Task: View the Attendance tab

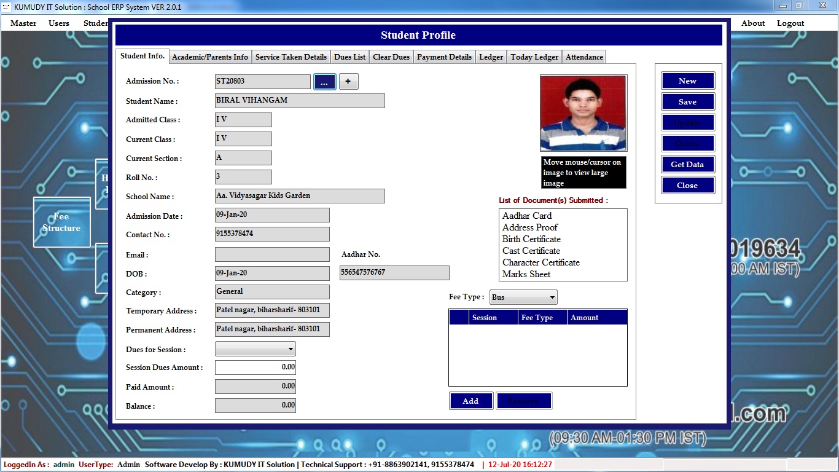Action: pyautogui.click(x=583, y=57)
